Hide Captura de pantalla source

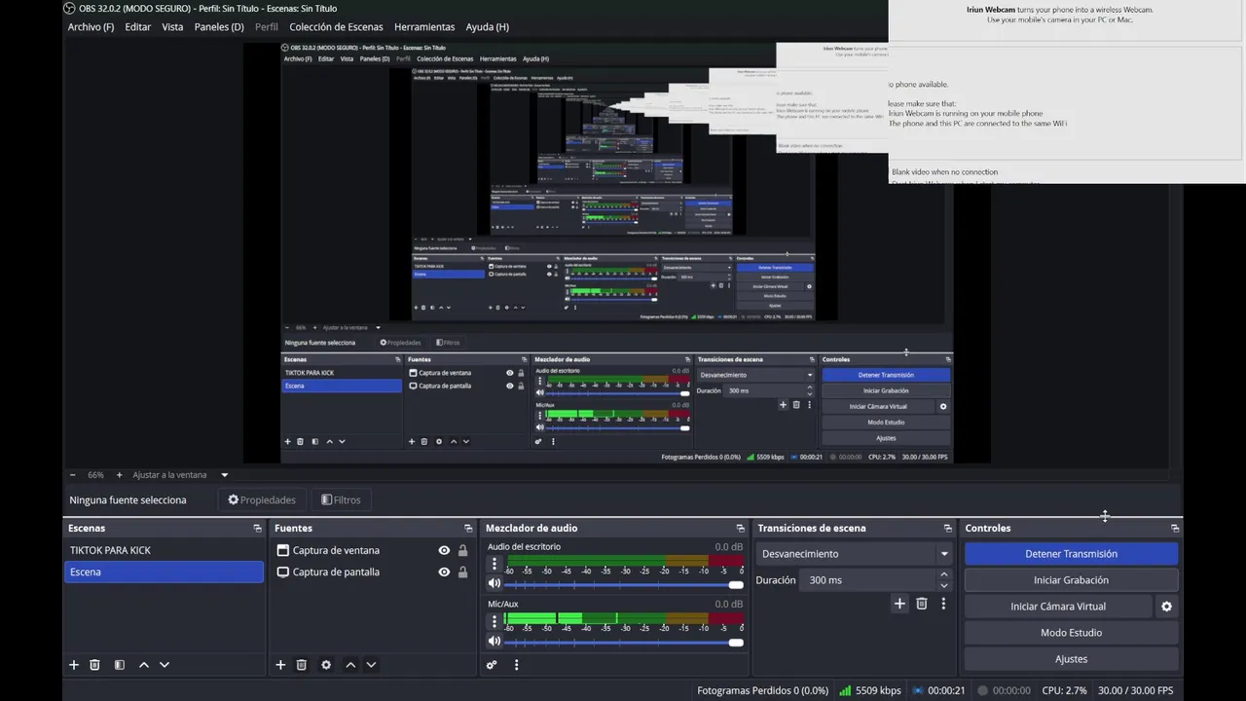(x=444, y=572)
